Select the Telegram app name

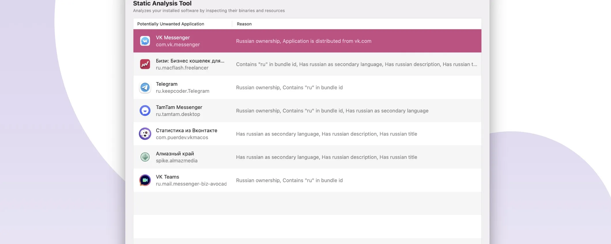click(x=167, y=84)
